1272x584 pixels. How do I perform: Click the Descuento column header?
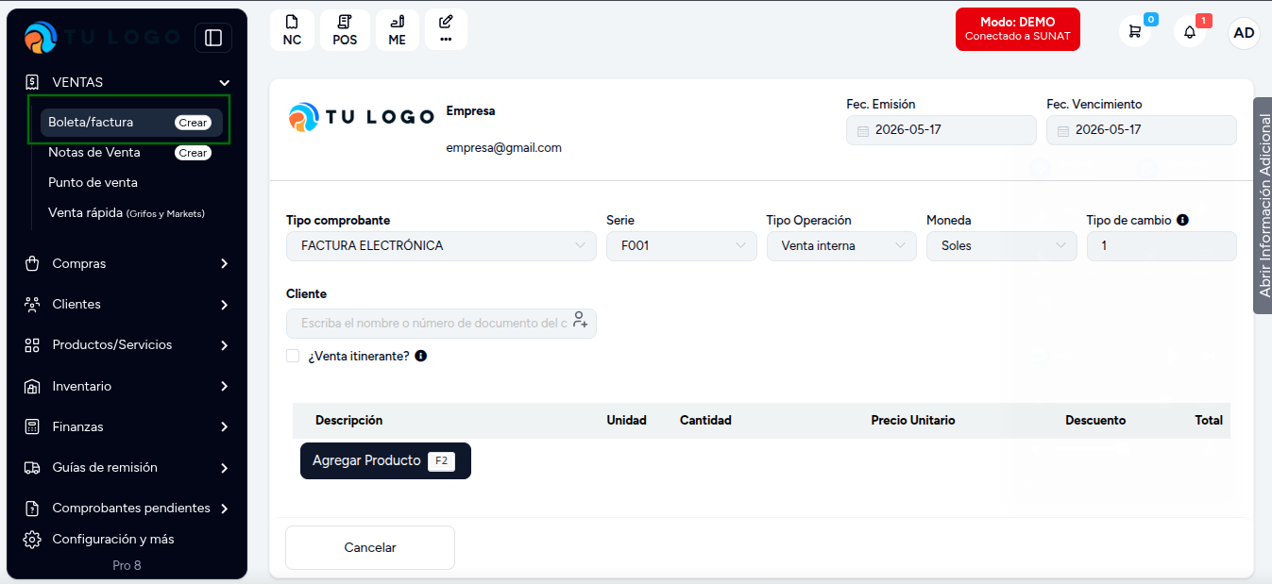click(x=1095, y=420)
